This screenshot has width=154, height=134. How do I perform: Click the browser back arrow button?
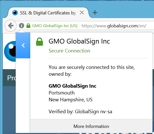click(x=10, y=26)
